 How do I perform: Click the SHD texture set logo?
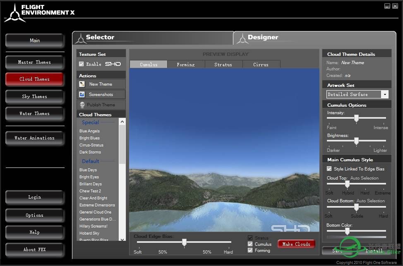(x=113, y=64)
